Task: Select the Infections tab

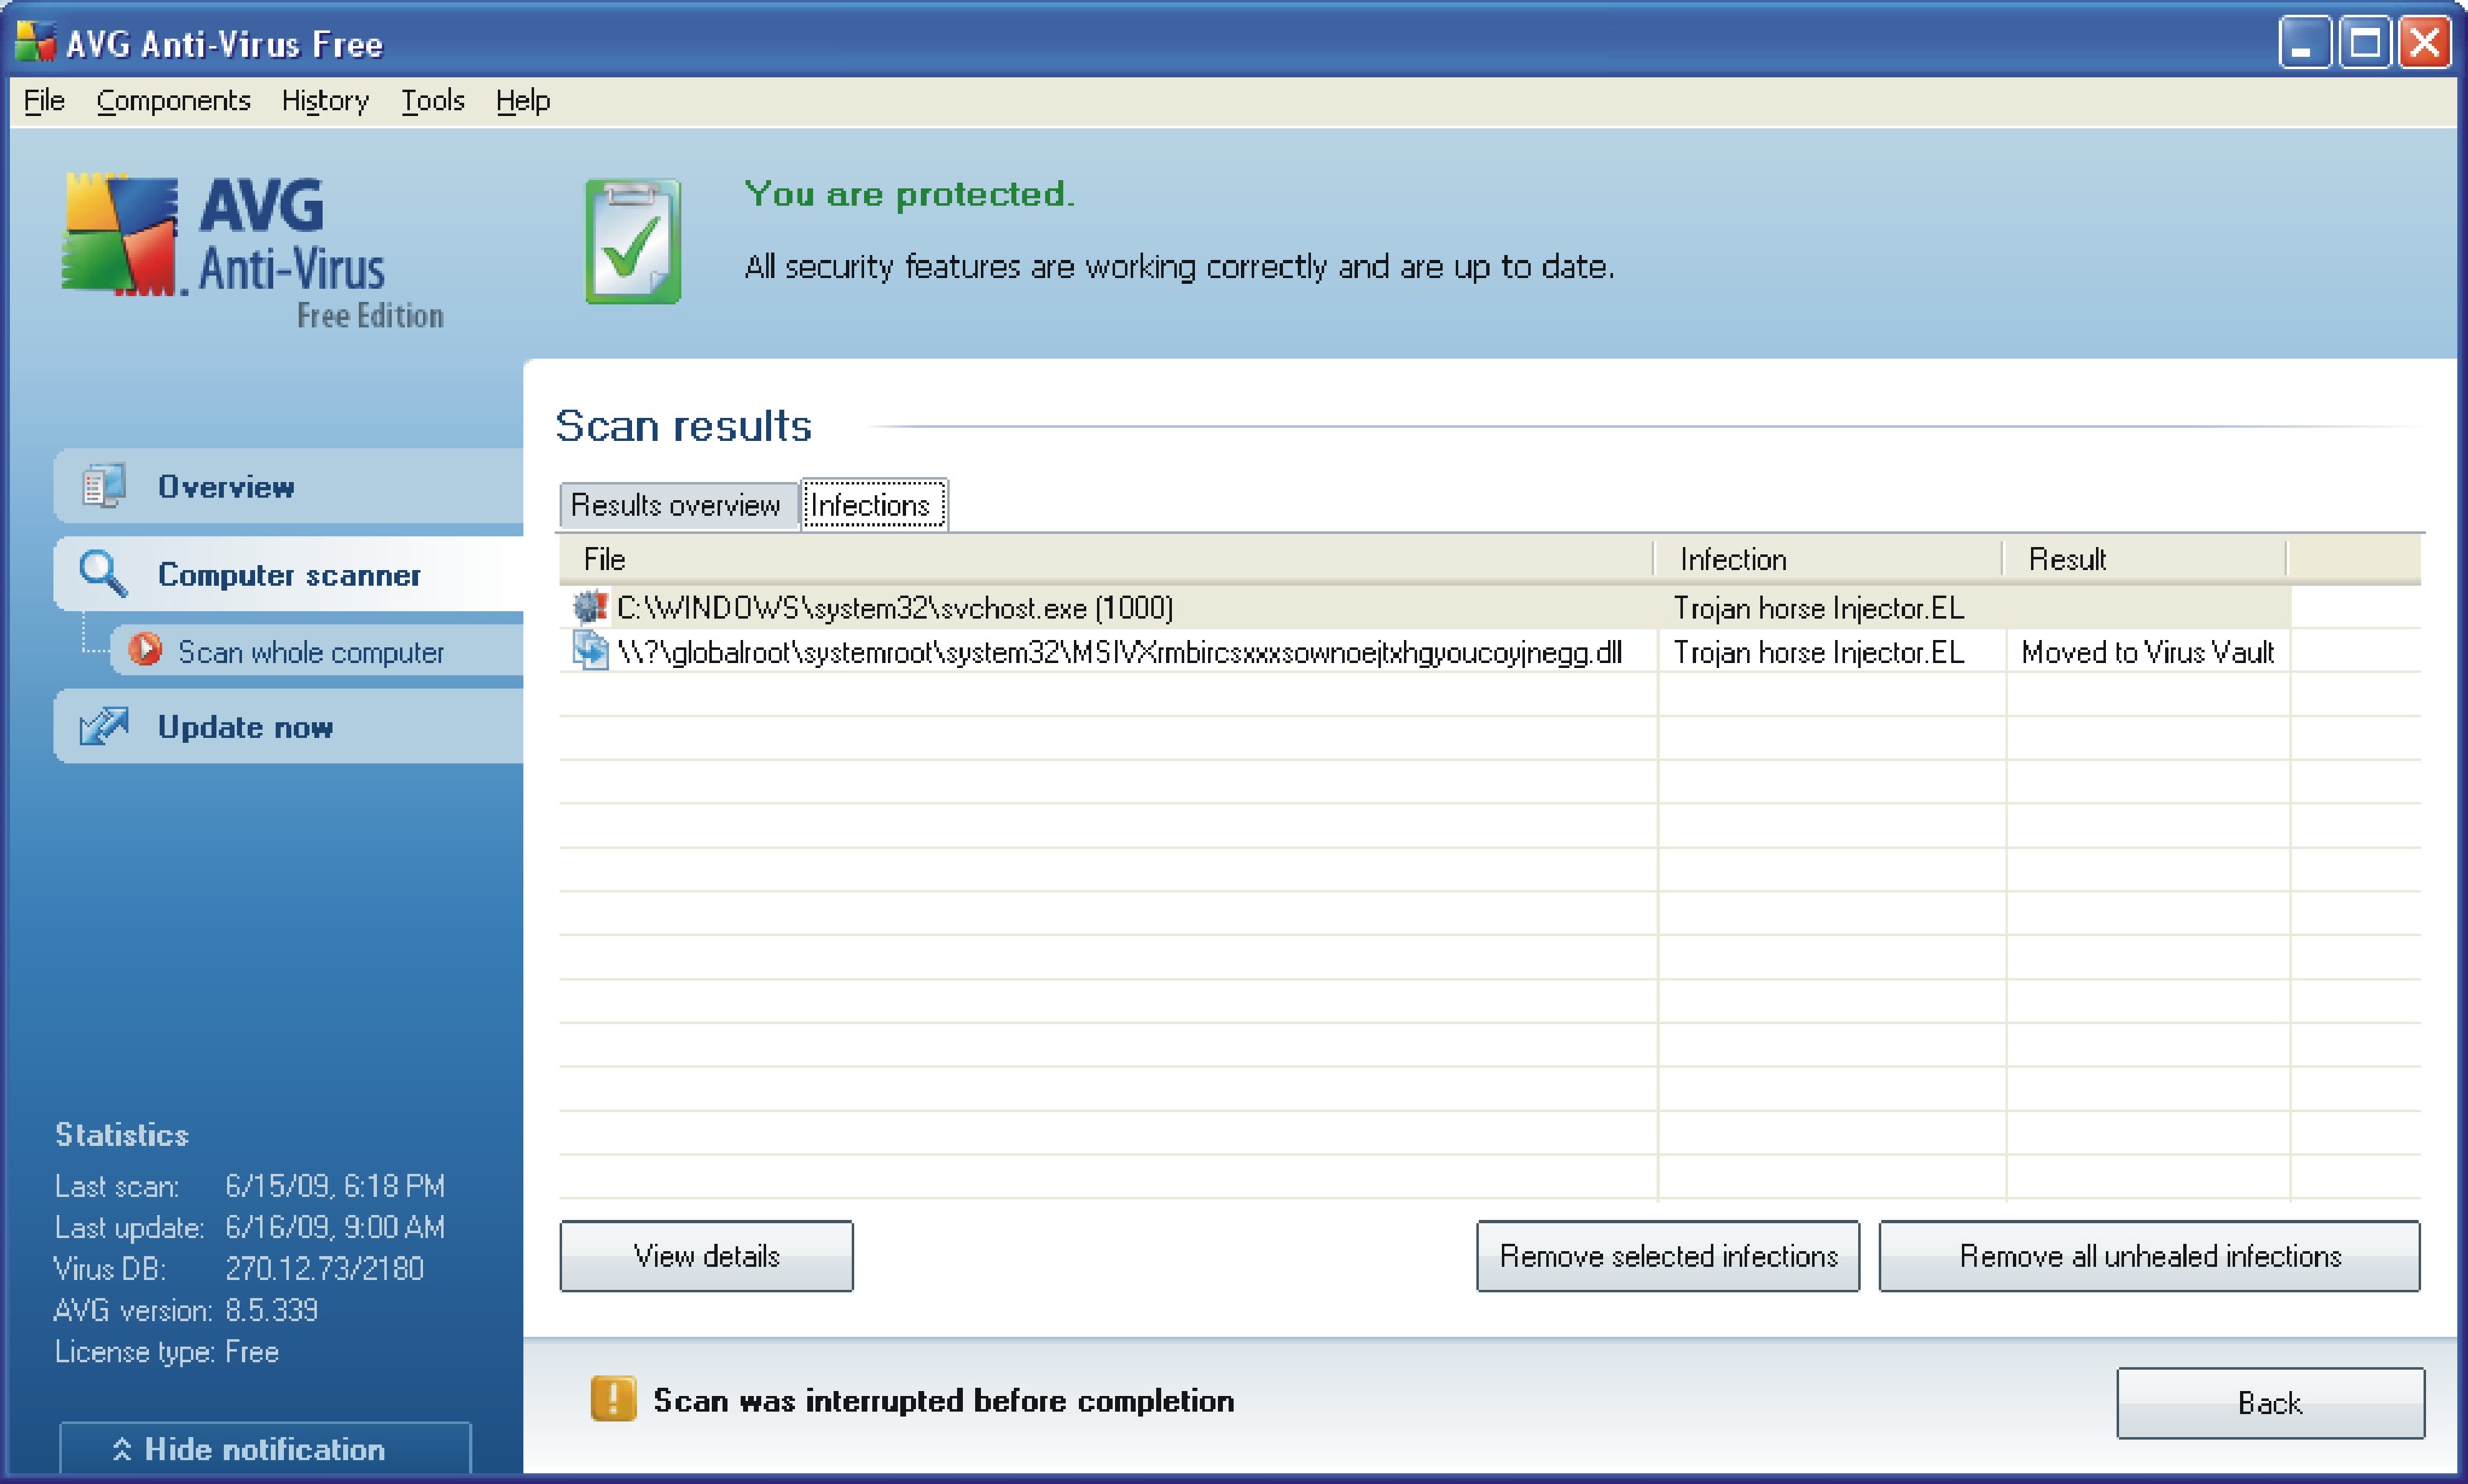Action: [x=872, y=505]
